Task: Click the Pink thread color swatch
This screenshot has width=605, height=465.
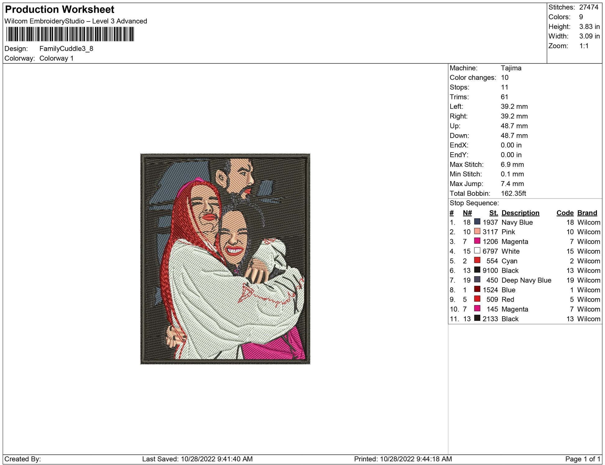Action: coord(477,231)
